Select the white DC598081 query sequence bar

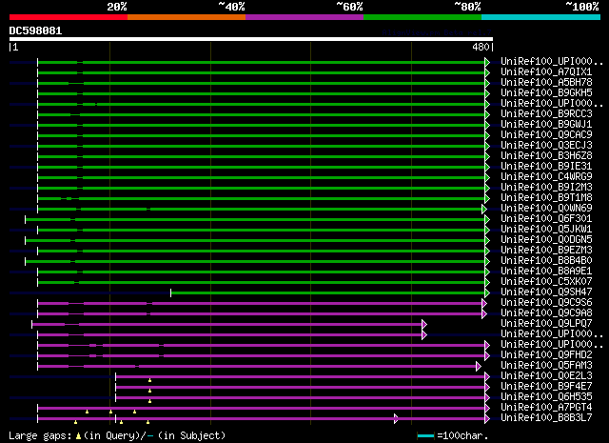251,39
